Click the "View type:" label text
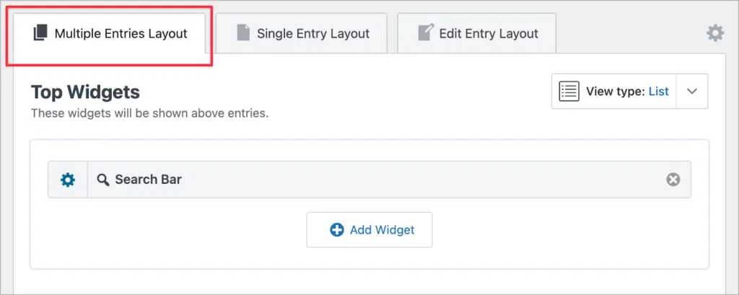This screenshot has width=739, height=295. tap(616, 92)
